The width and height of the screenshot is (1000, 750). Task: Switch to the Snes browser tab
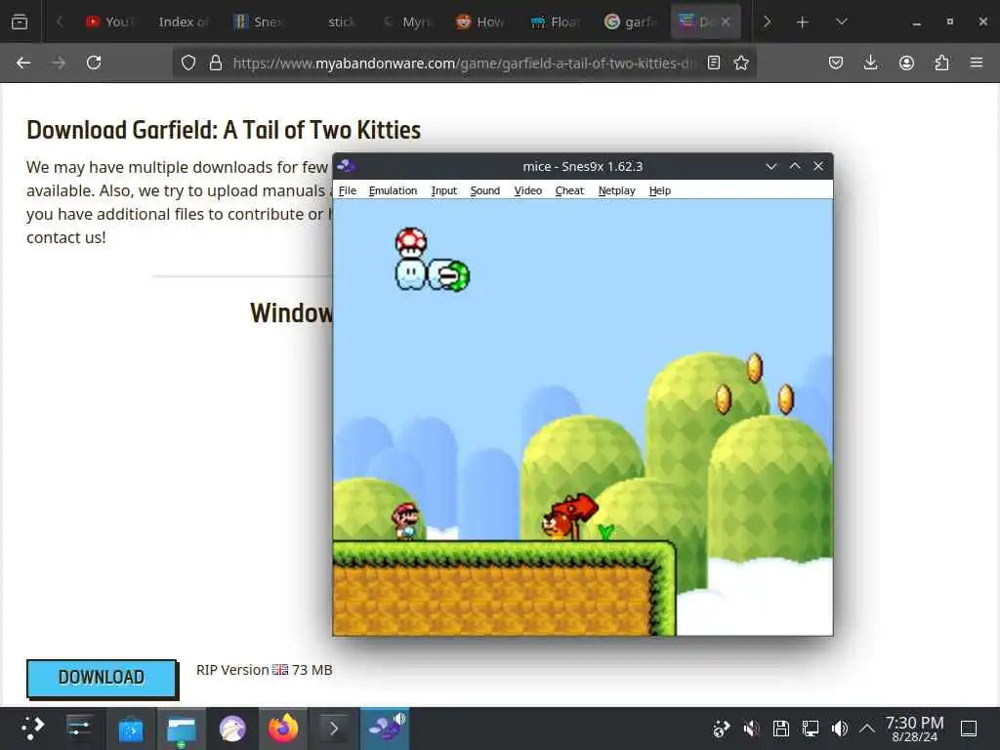pyautogui.click(x=258, y=21)
